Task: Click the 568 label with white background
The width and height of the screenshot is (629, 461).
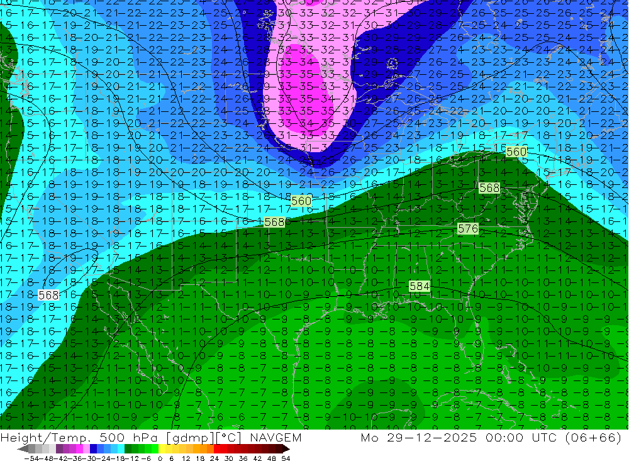Action: (x=48, y=296)
